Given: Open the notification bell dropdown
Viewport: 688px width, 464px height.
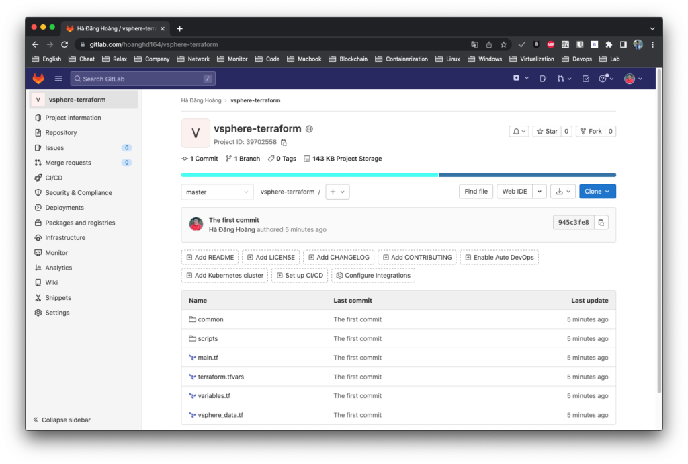Looking at the screenshot, I should coord(519,131).
